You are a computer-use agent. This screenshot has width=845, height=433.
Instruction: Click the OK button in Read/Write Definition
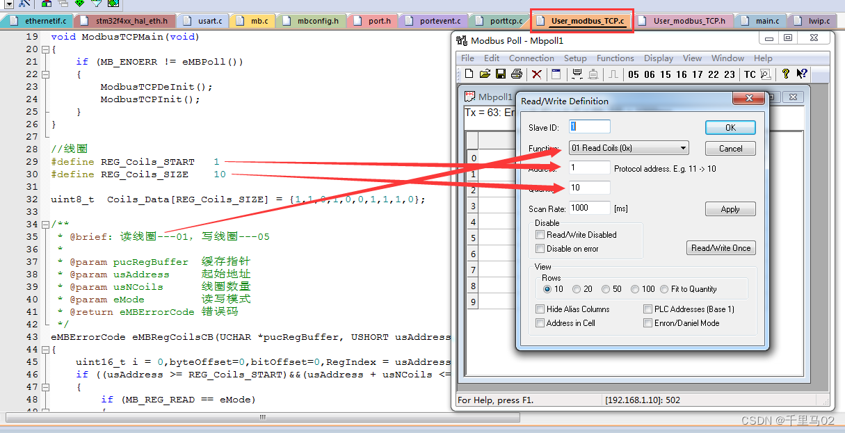tap(730, 127)
